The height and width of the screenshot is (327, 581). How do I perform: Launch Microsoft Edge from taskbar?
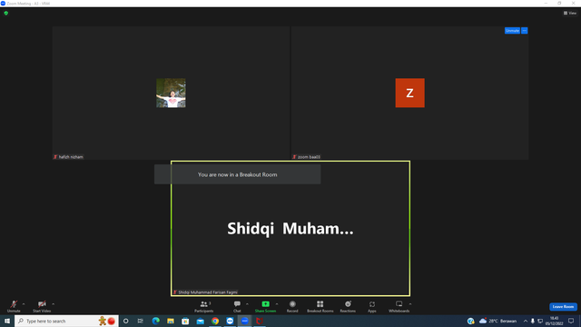(x=155, y=321)
